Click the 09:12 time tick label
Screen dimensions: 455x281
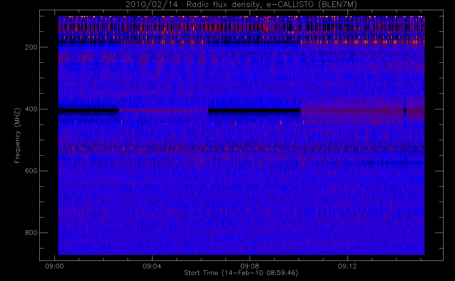pyautogui.click(x=348, y=266)
